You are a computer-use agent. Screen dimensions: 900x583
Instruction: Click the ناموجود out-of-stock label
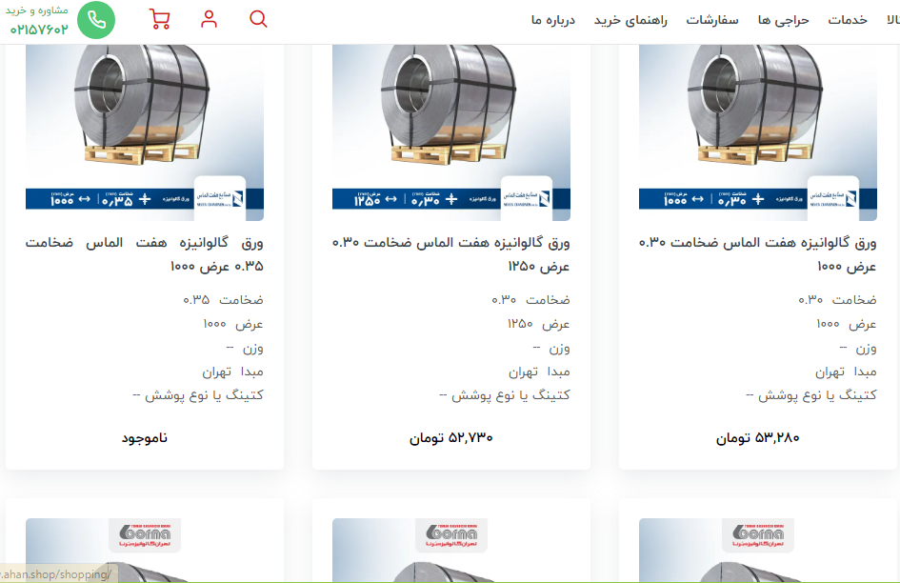click(x=145, y=438)
